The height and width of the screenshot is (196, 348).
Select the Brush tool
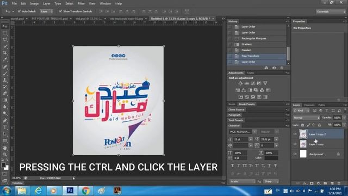[x=5, y=73]
